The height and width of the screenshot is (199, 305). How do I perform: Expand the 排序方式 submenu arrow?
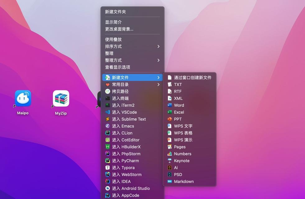[158, 47]
